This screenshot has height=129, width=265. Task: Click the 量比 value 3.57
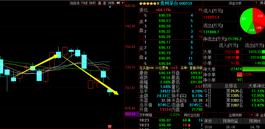coord(199,87)
